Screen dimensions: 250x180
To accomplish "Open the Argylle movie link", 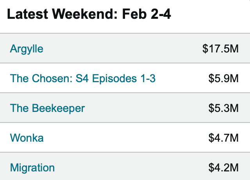I will click(x=27, y=49).
